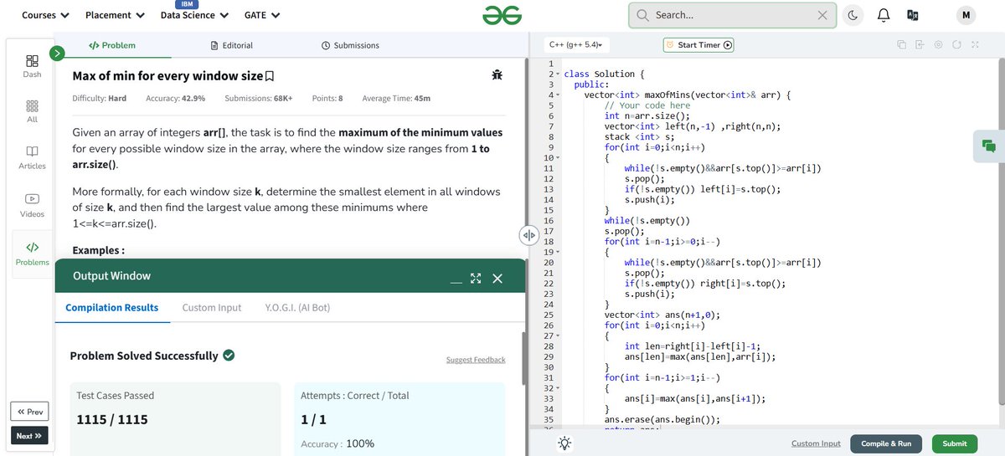The height and width of the screenshot is (456, 1005).
Task: Switch to the Problem tab
Action: (x=112, y=45)
